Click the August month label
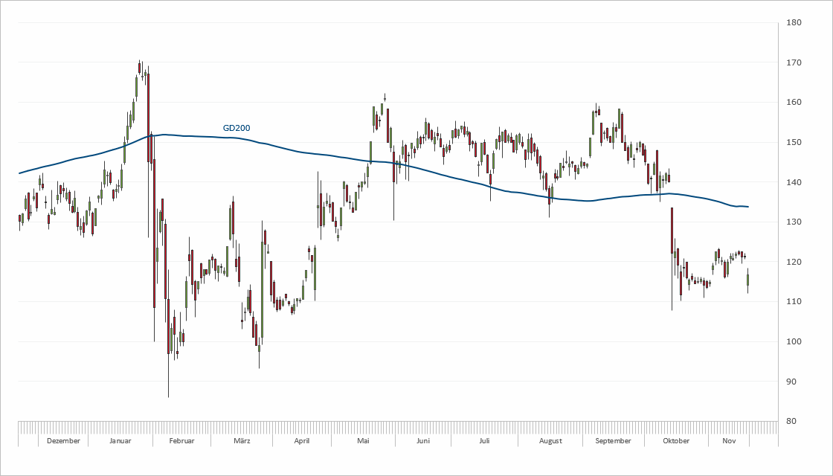 (550, 441)
